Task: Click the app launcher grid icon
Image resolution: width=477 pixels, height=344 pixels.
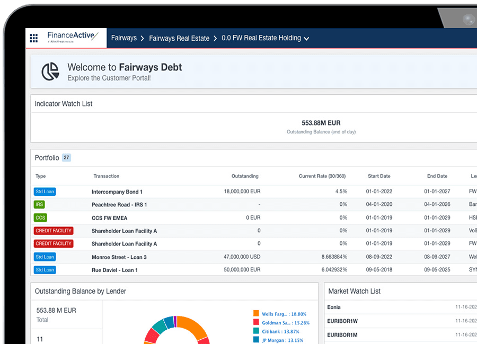Action: (x=33, y=38)
